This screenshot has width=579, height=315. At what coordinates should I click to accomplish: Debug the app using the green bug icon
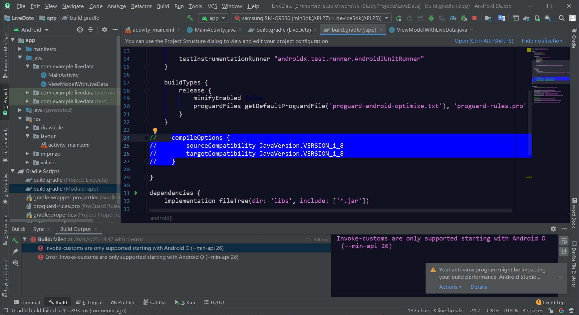[x=431, y=18]
